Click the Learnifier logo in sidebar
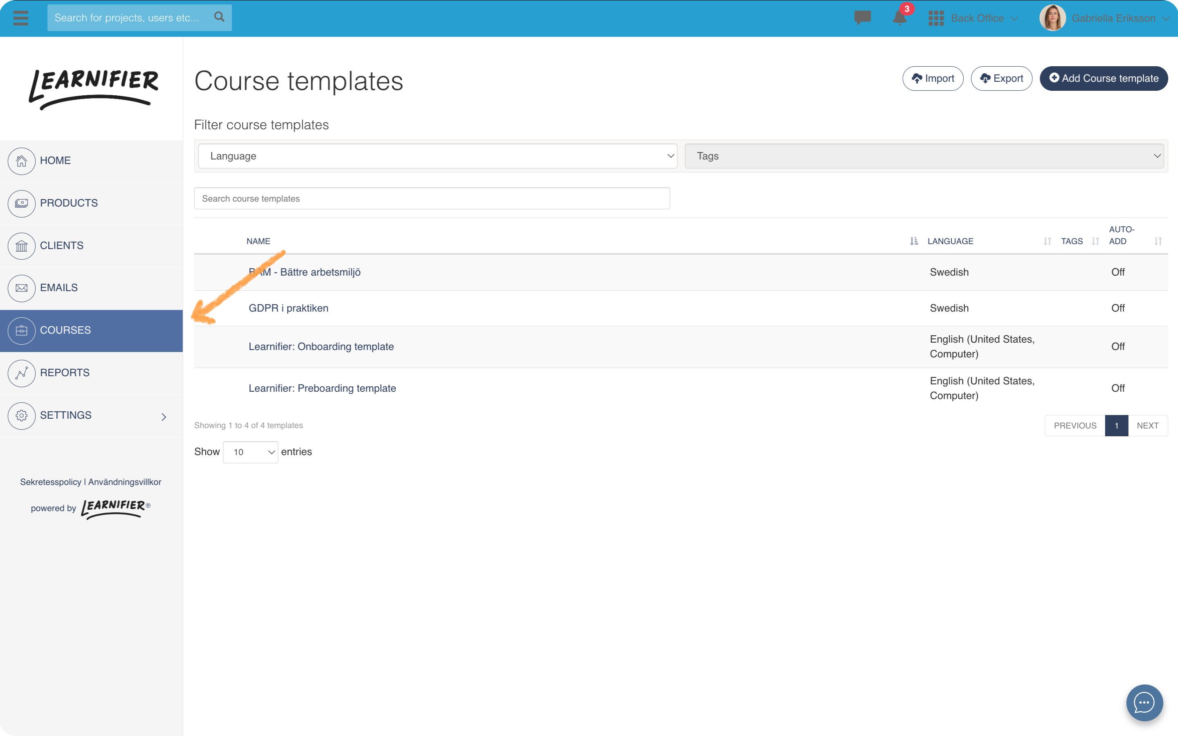 tap(93, 89)
